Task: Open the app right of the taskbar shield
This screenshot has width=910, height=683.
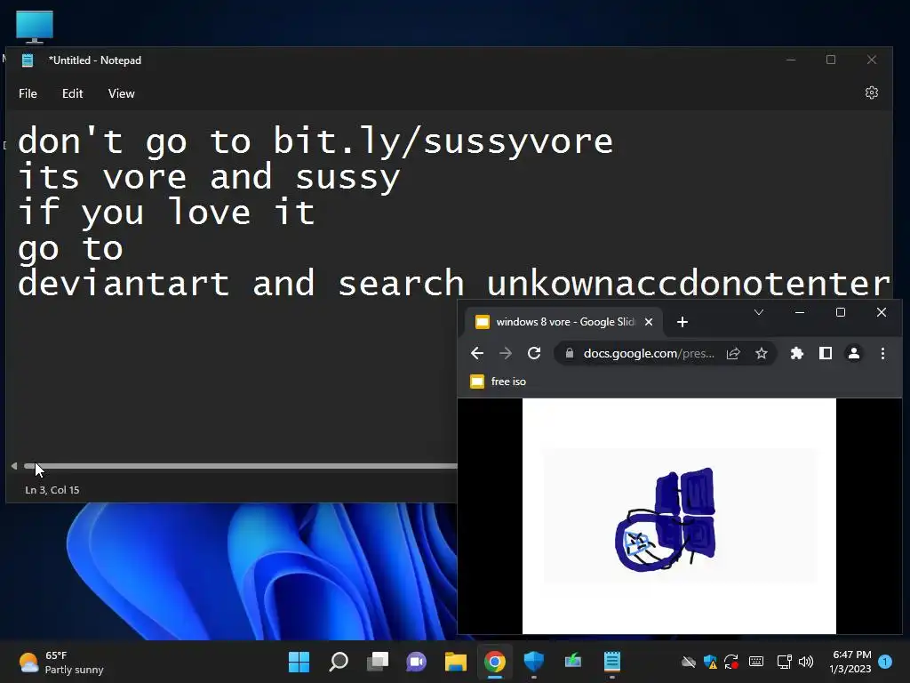Action: point(573,662)
